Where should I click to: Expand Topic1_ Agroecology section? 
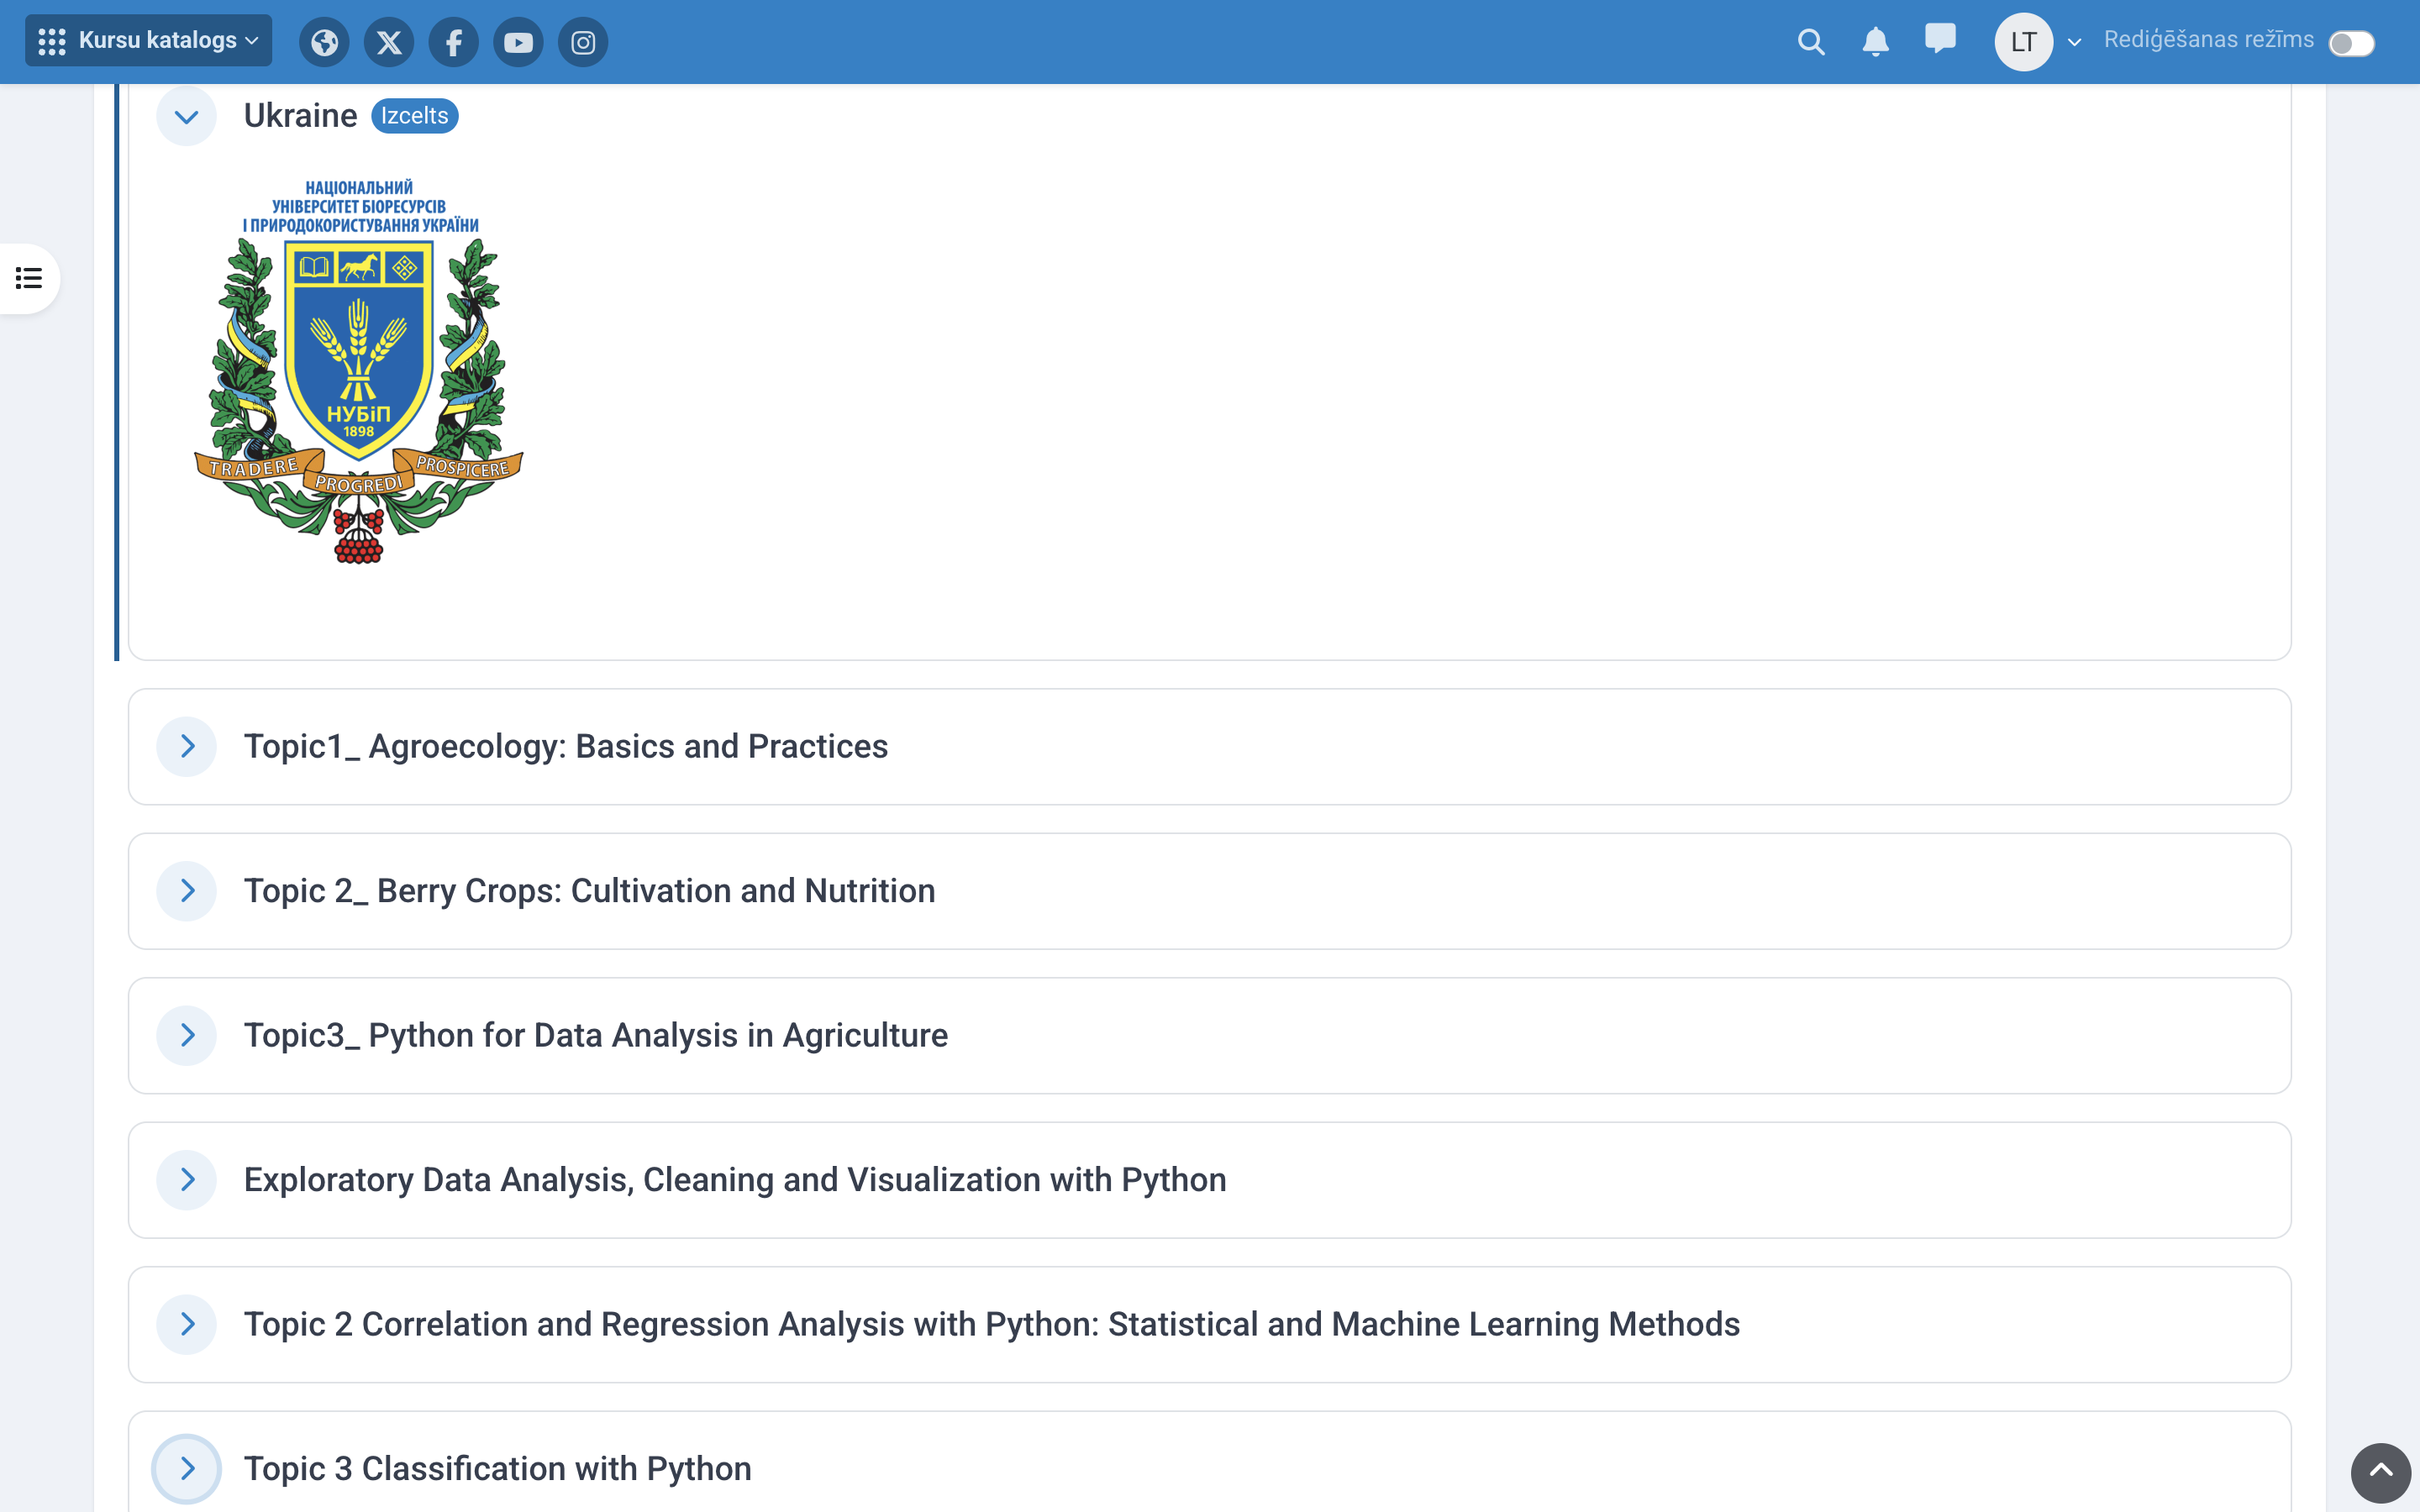[x=186, y=746]
